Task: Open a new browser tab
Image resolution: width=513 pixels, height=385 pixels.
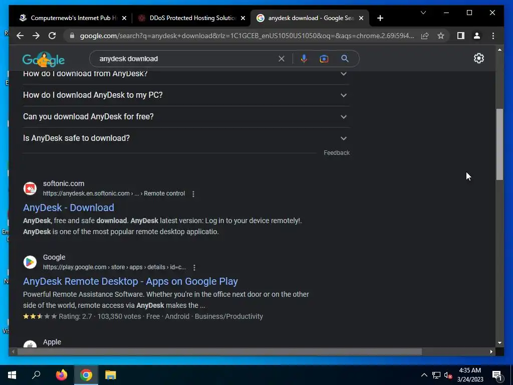Action: pyautogui.click(x=380, y=18)
